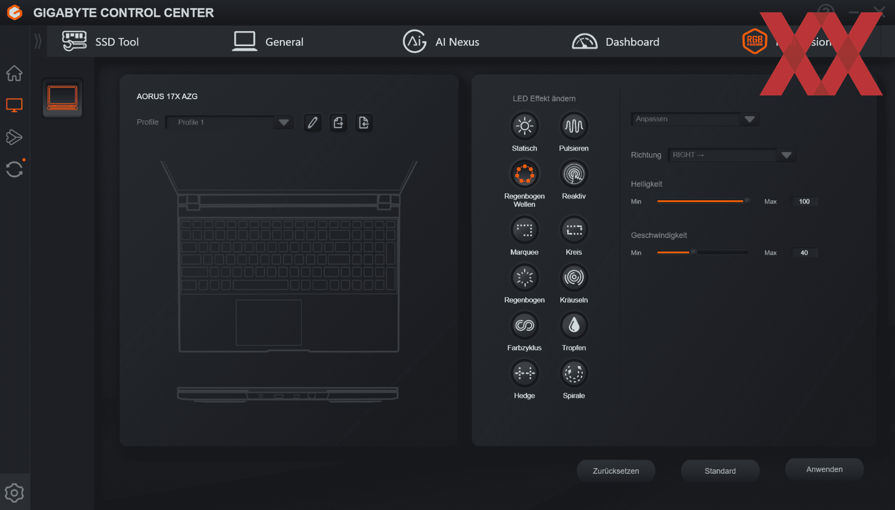This screenshot has width=895, height=510.
Task: Adjust the Helligkeit brightness slider
Action: (703, 201)
